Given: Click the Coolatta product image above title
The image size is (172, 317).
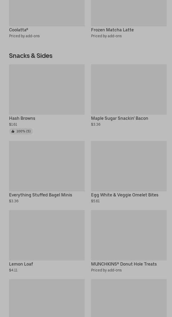Looking at the screenshot, I should [x=47, y=13].
